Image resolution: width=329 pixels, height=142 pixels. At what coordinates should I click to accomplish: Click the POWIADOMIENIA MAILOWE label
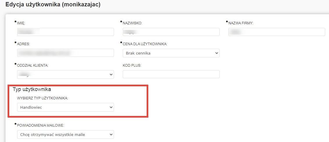point(40,125)
